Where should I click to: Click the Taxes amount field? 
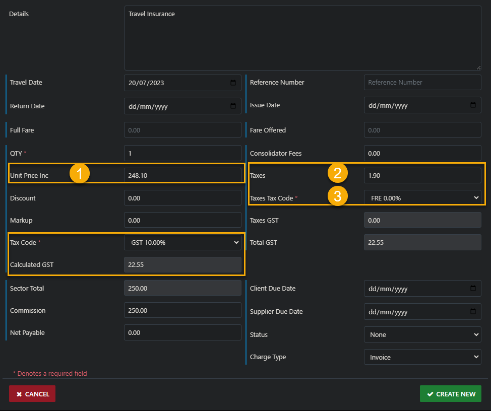422,175
